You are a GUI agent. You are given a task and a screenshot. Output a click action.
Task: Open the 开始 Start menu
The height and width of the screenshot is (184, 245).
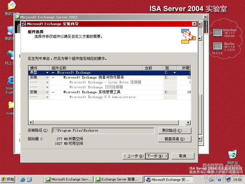pyautogui.click(x=8, y=179)
